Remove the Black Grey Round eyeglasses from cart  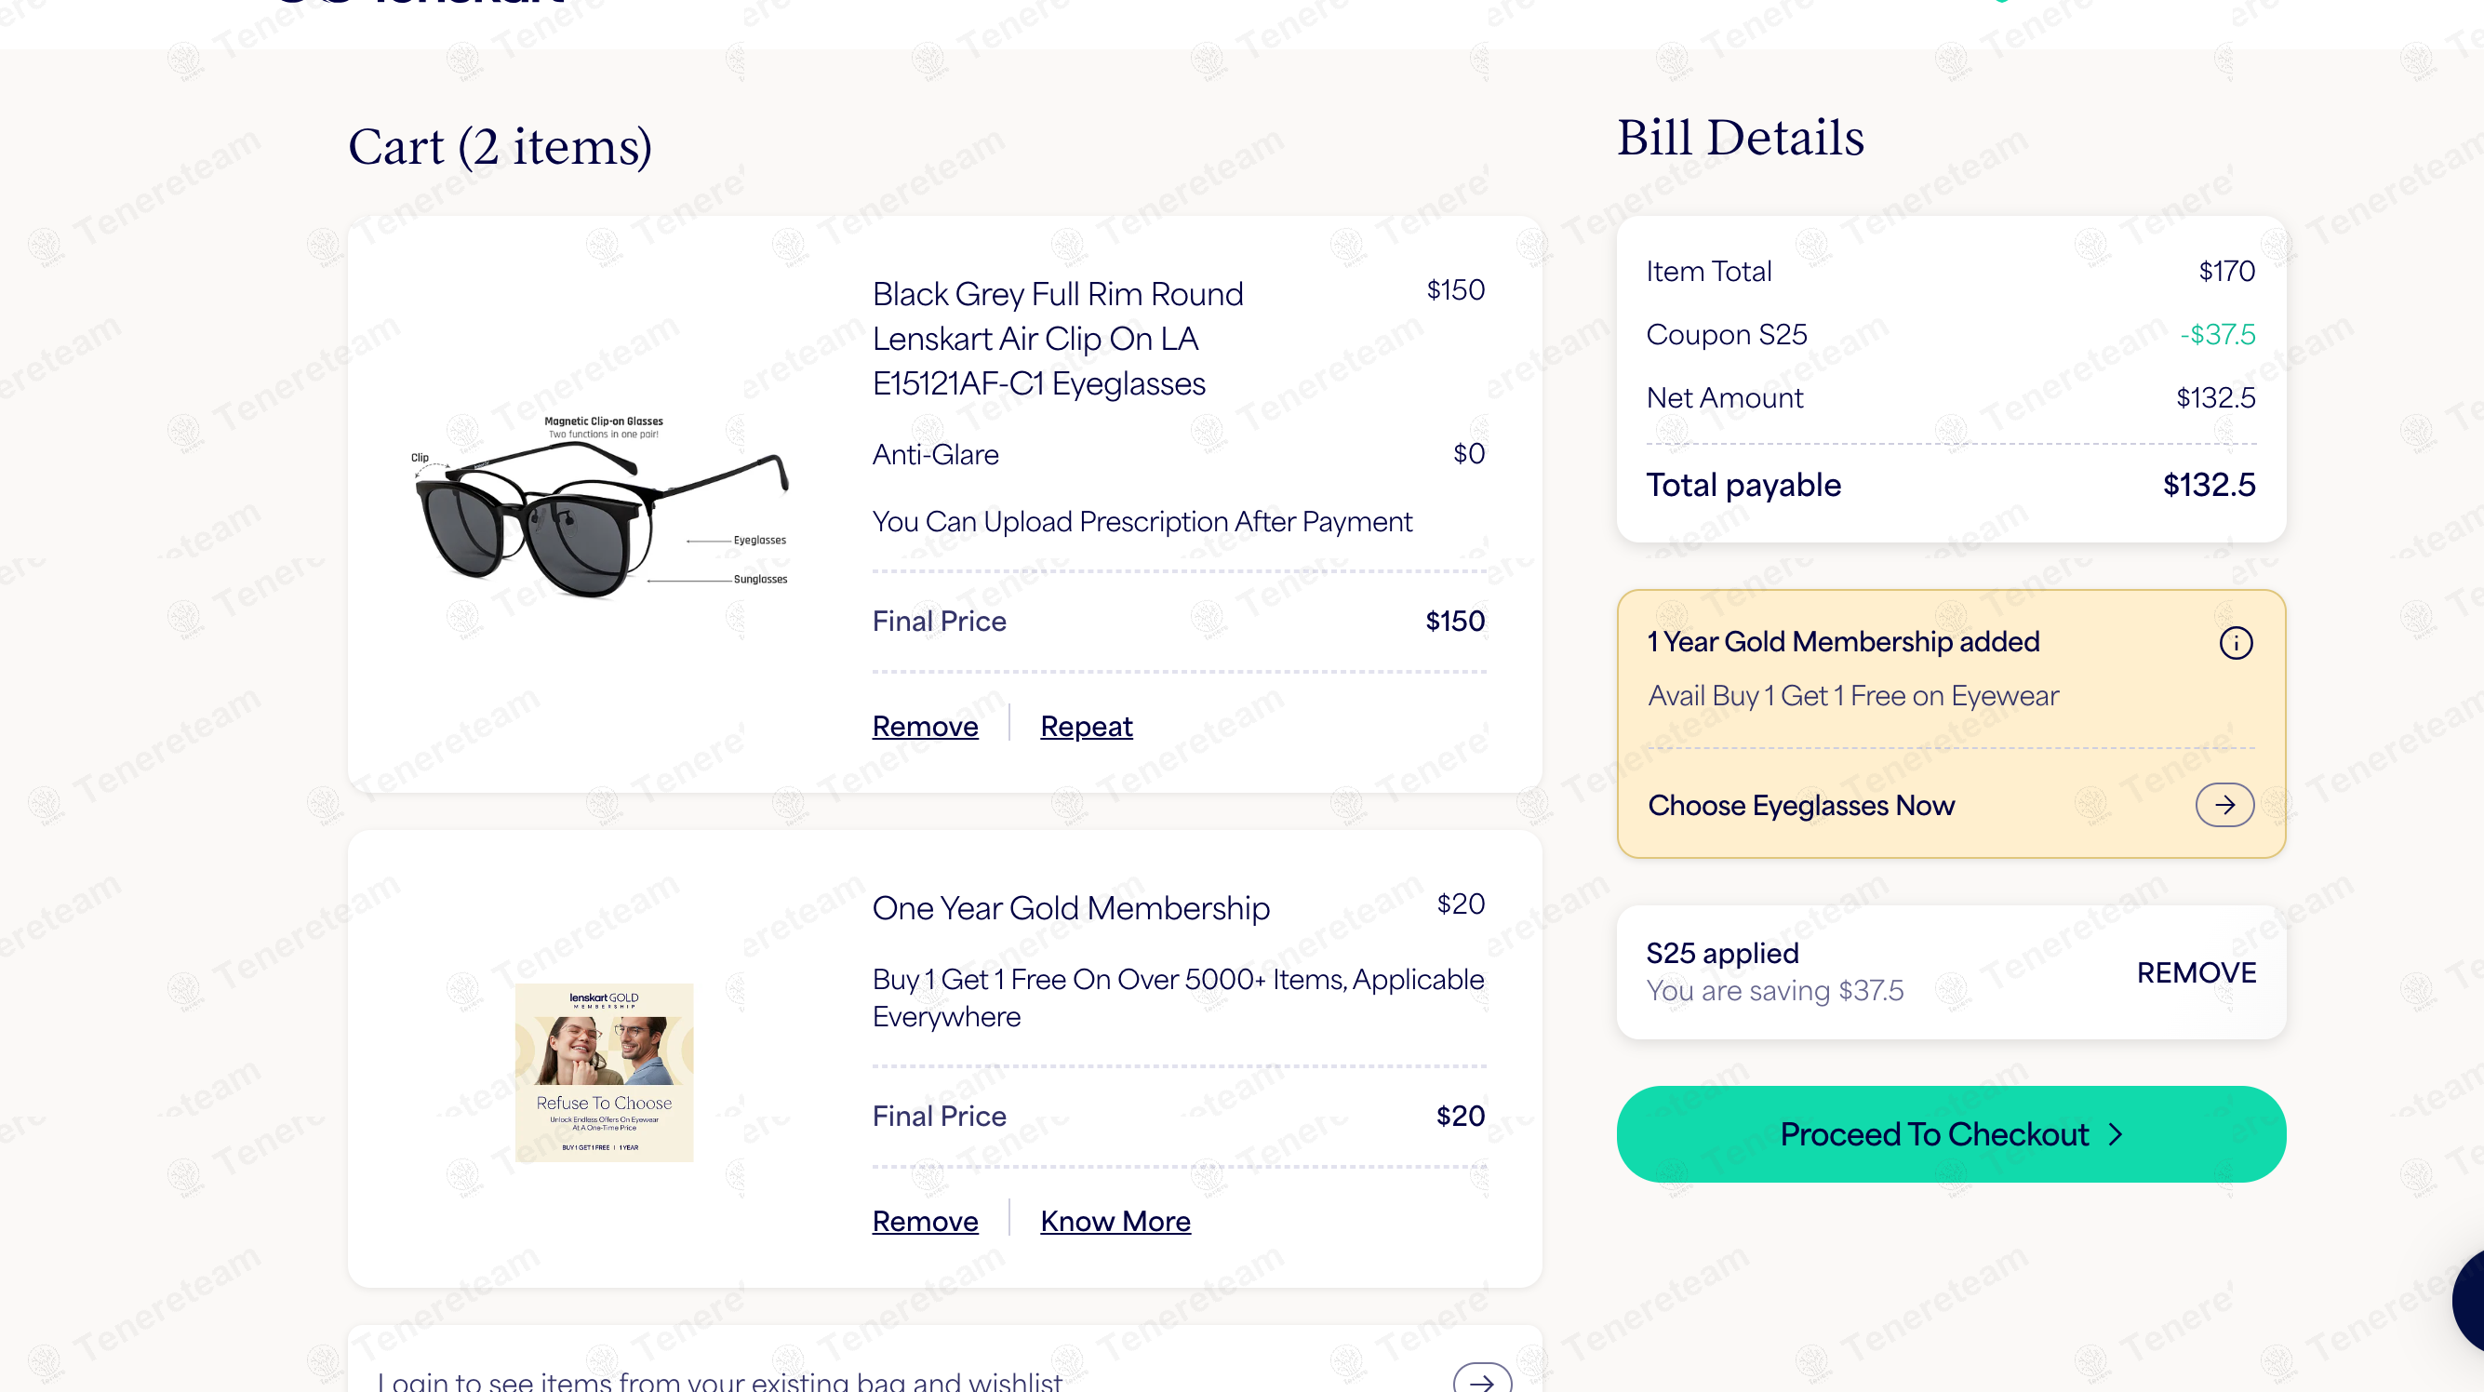tap(924, 727)
